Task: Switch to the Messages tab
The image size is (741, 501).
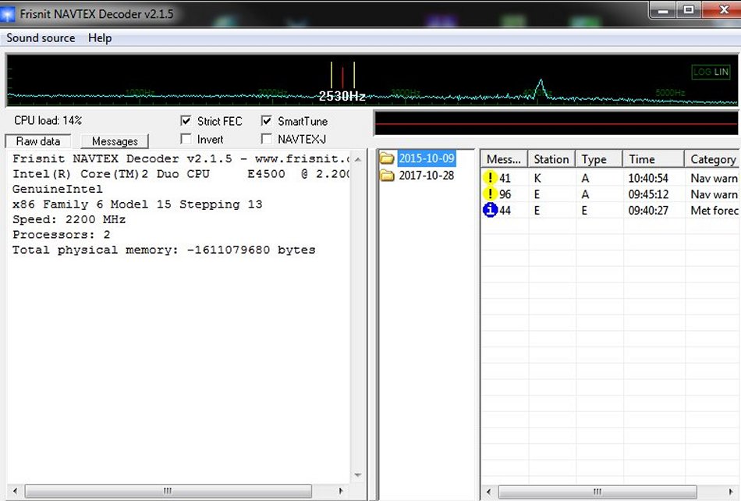Action: pos(114,141)
